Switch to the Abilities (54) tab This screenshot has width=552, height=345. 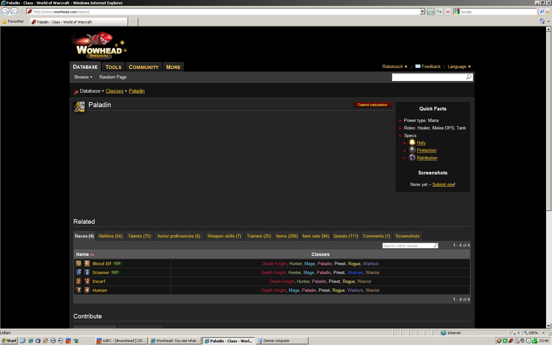pos(110,236)
